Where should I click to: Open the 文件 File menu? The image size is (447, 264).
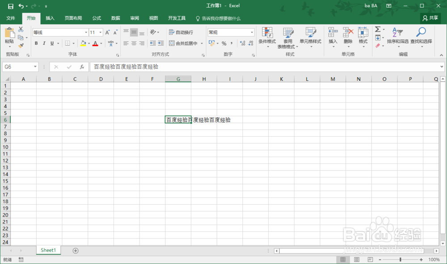[11, 18]
